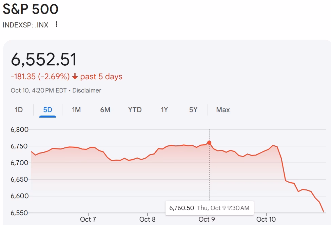Click the -181.35 (-2.69%) change text
331x225 pixels.
40,77
